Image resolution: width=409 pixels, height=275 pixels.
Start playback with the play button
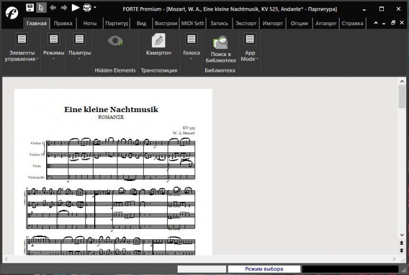tap(75, 8)
